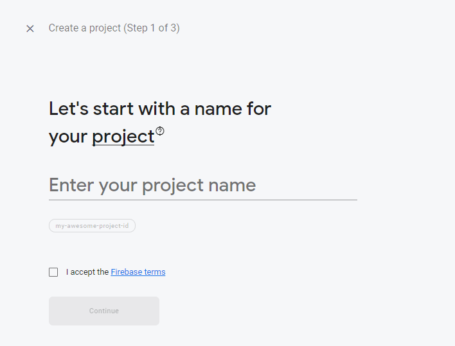Viewport: 455px width, 346px height.
Task: Follow the blue Firebase terms hyperlink
Action: pos(138,272)
